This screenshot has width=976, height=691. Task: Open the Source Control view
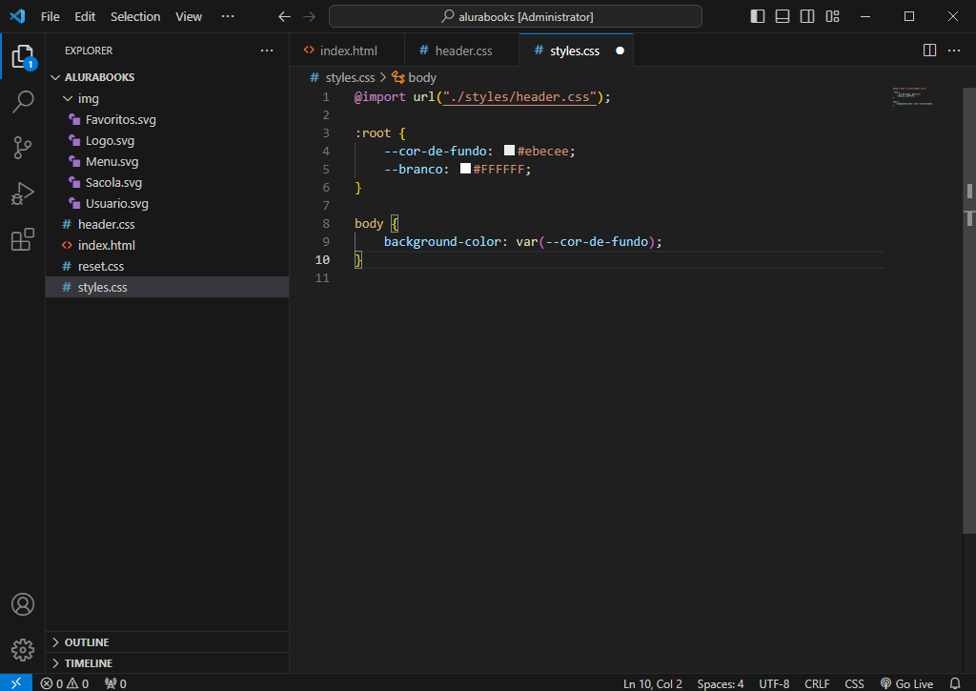coord(23,148)
